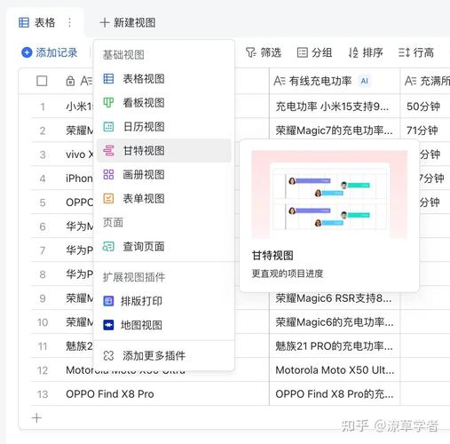Select 表格视图 from the view menu

[x=164, y=79]
